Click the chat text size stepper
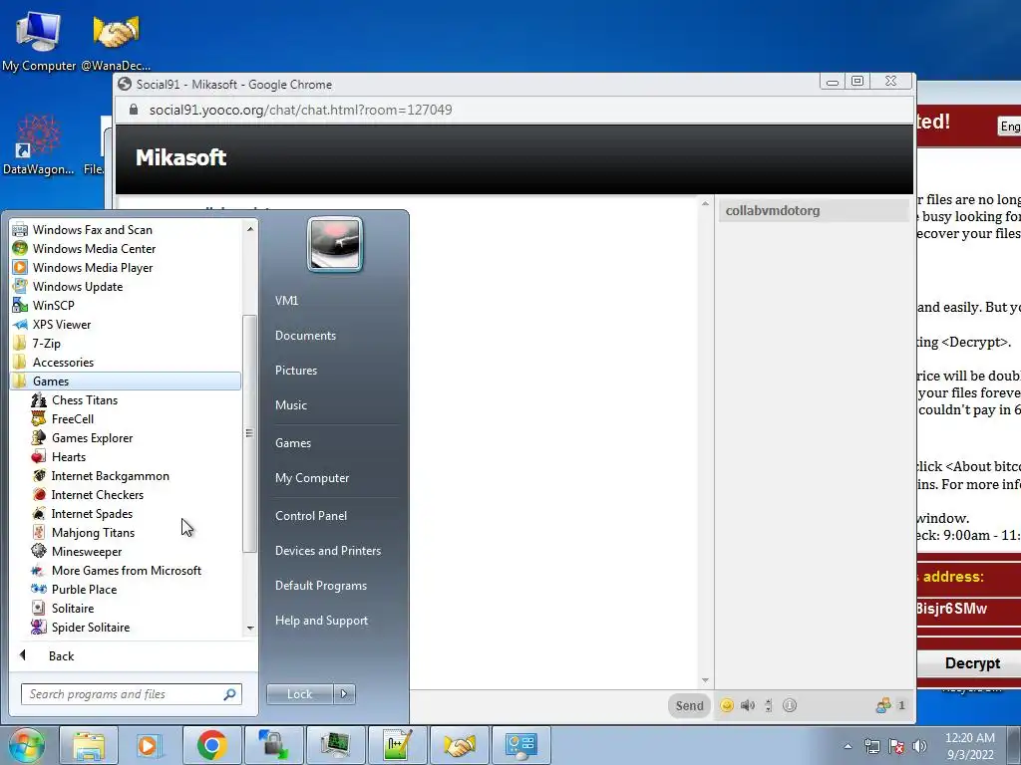 pos(769,705)
